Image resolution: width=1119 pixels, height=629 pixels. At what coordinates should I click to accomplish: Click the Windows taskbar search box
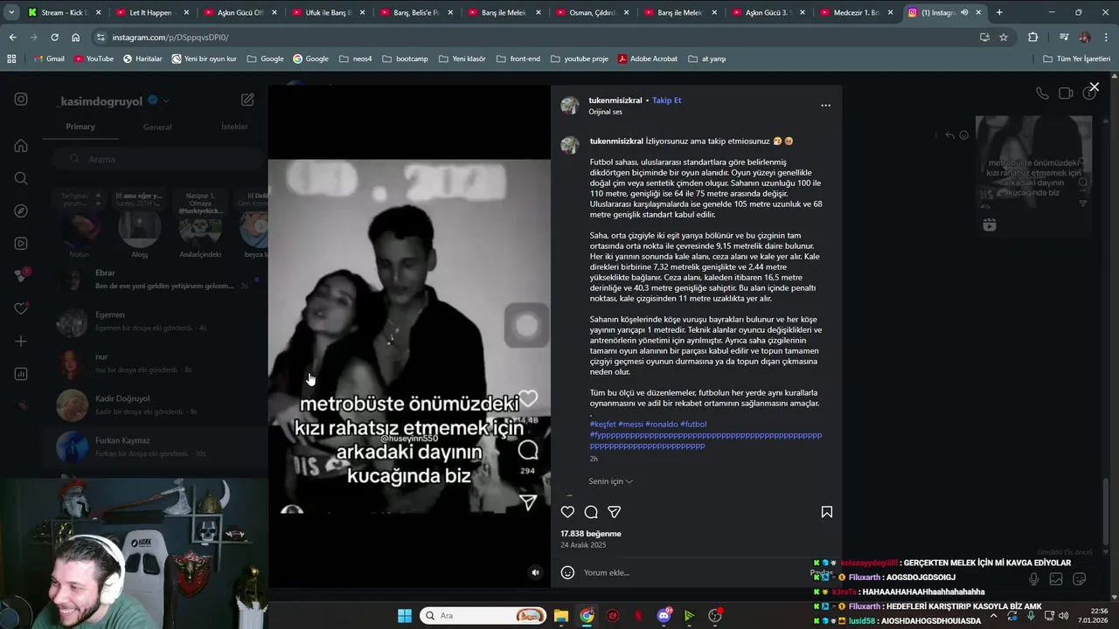click(483, 616)
